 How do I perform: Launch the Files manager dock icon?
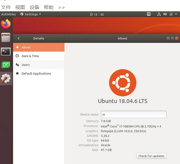6,38
